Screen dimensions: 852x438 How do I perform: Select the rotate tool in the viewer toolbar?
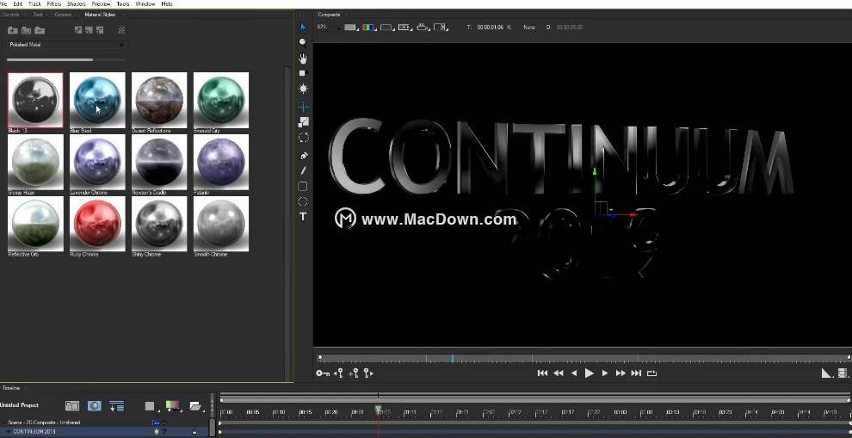pyautogui.click(x=304, y=138)
